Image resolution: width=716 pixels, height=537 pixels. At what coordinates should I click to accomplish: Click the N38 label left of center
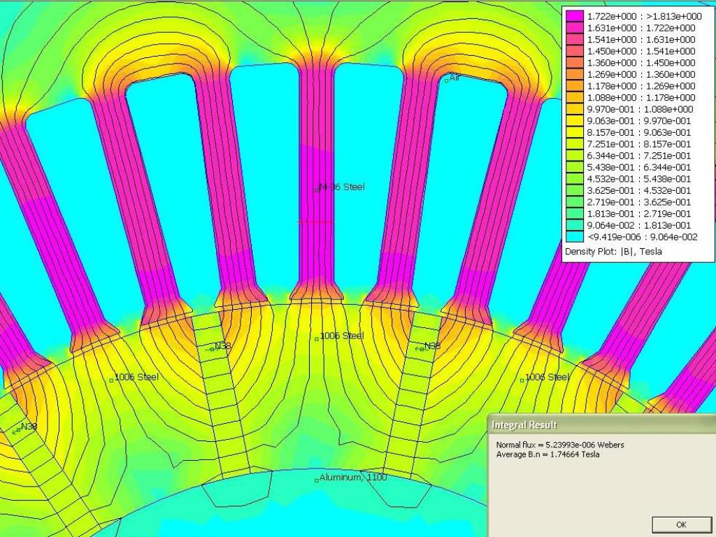[x=212, y=348]
